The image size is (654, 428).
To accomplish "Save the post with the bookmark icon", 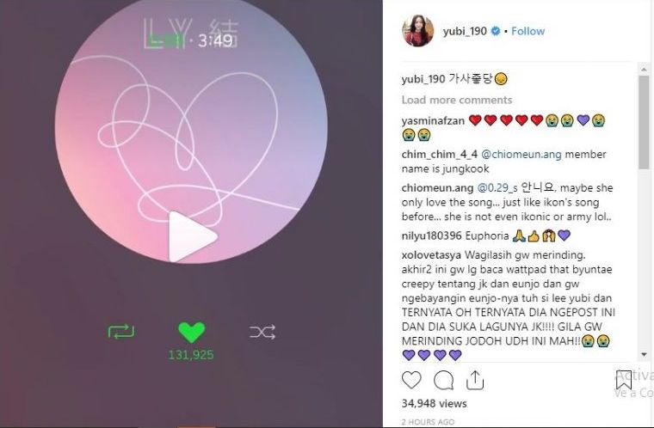I will [624, 380].
